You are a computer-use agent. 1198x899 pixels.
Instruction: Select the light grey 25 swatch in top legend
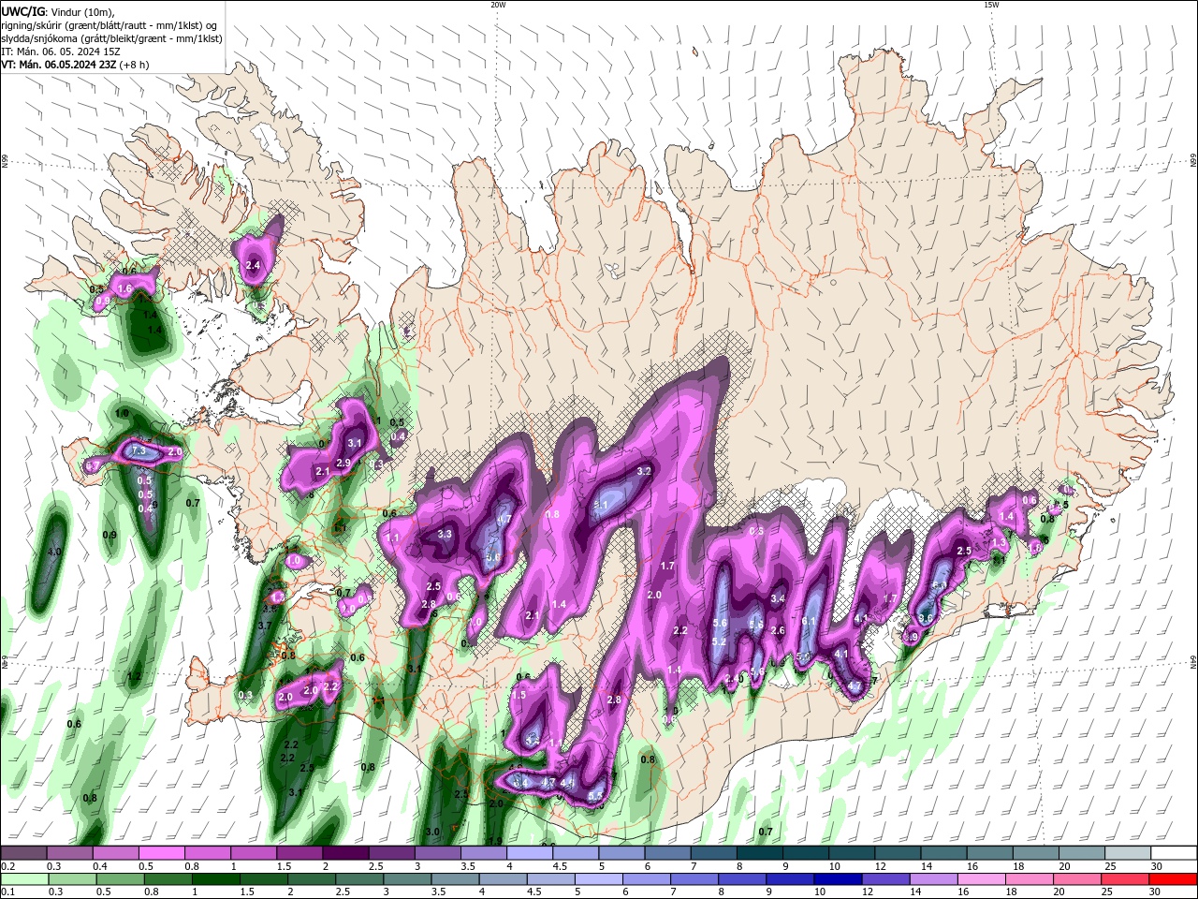(1129, 853)
